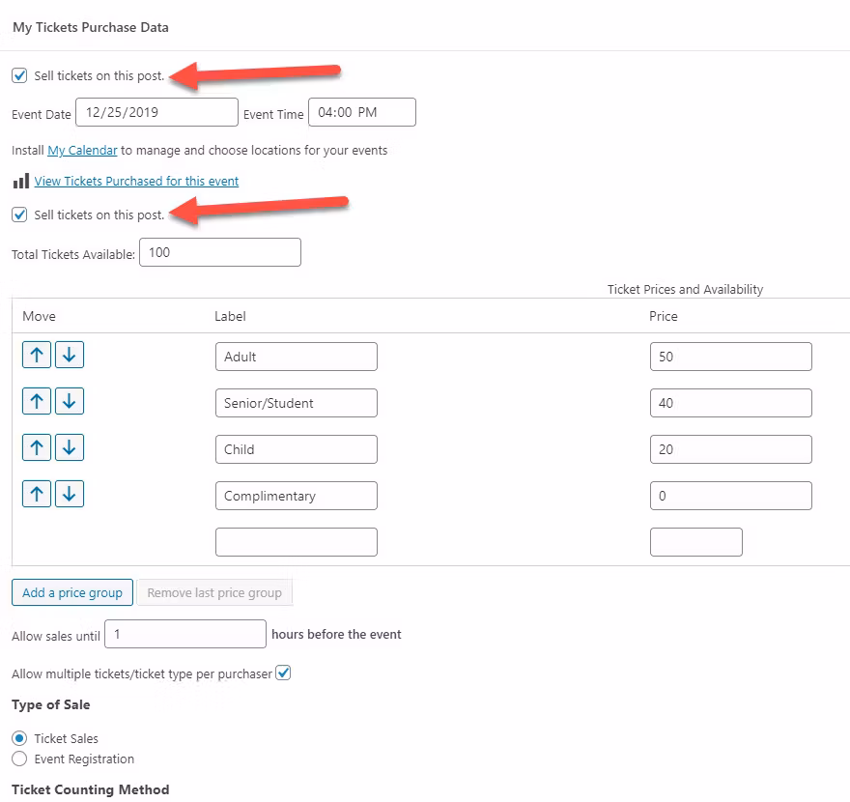Move the Senior/Student row up
Viewport: 850px width, 802px height.
point(36,401)
